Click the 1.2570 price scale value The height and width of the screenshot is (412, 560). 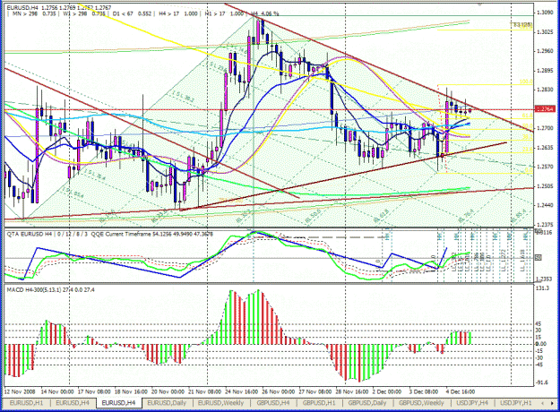pos(545,167)
